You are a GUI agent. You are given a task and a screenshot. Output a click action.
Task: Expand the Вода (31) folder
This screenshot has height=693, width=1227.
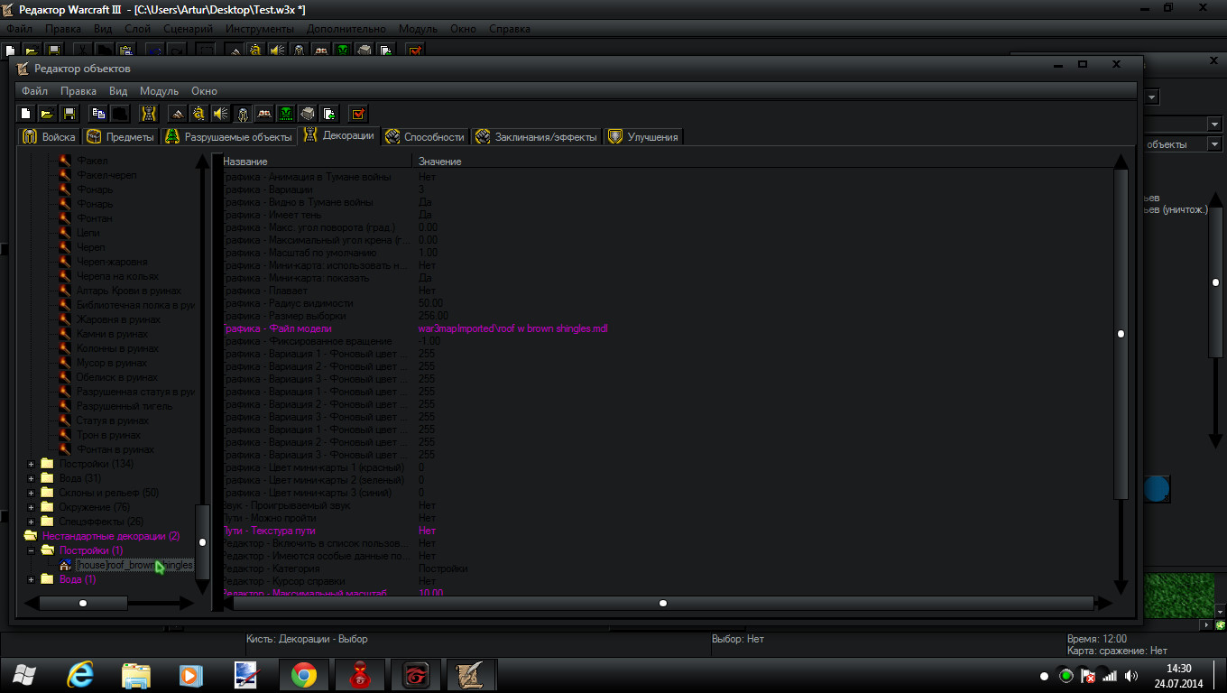click(x=31, y=478)
